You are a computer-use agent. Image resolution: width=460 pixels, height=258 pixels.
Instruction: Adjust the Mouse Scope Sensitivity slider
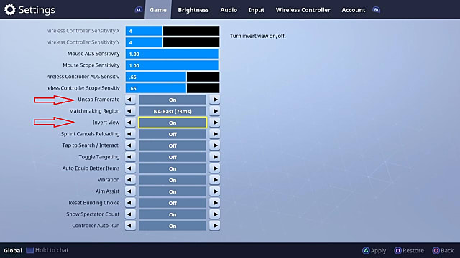[x=172, y=65]
